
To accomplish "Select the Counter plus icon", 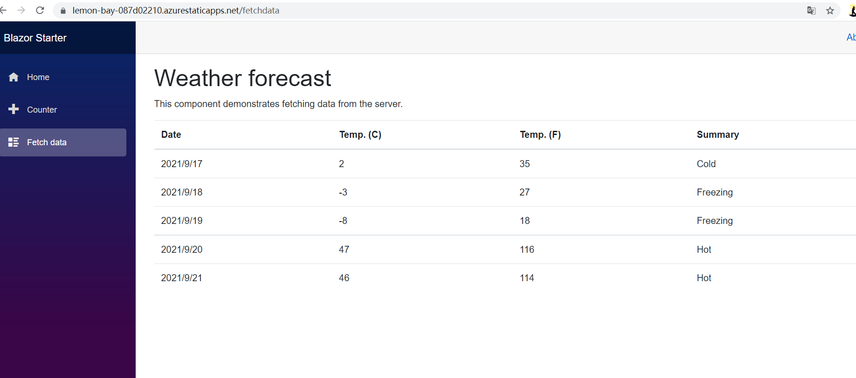I will click(x=14, y=109).
